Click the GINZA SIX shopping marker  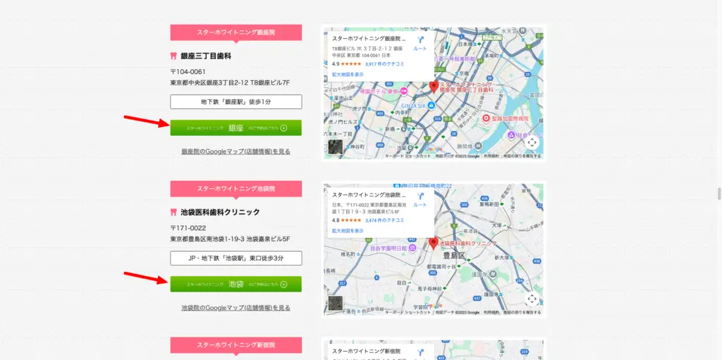point(431,106)
